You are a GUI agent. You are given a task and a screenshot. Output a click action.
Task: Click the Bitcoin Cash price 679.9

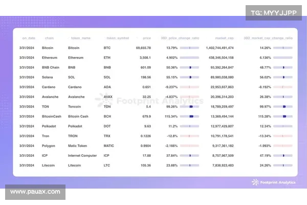147,116
